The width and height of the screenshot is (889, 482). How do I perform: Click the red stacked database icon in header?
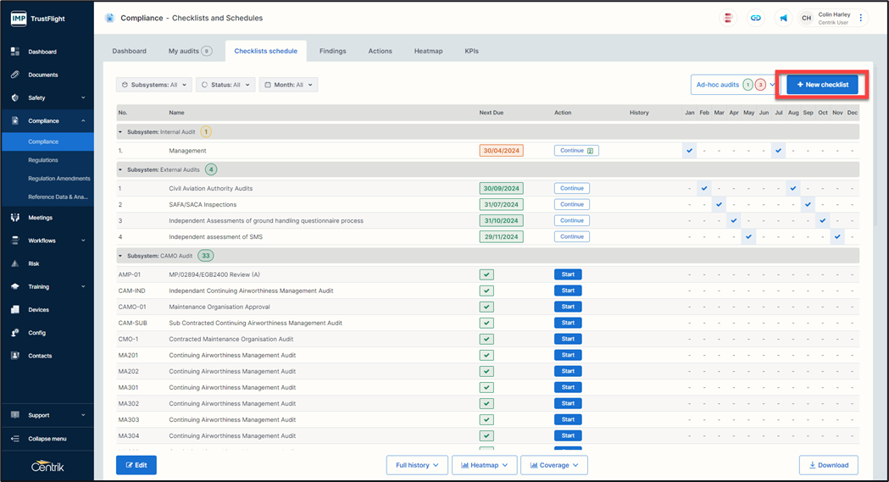tap(727, 18)
